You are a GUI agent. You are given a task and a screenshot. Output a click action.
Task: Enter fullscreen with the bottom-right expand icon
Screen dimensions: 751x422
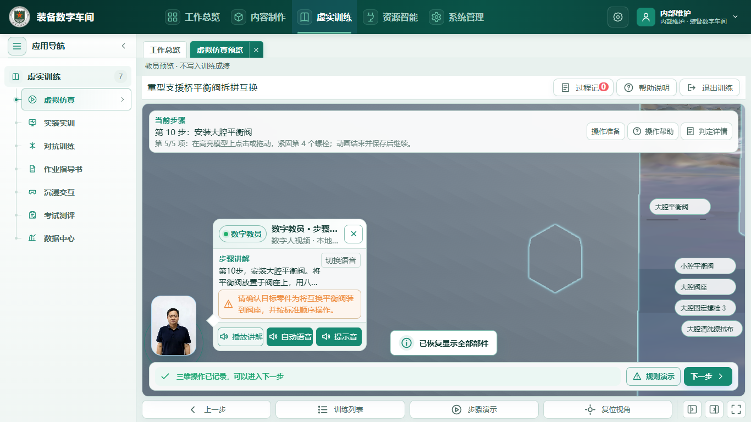[735, 409]
